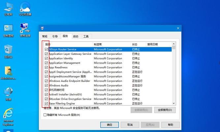Uncheck the Windows Audio service checkbox
220x132 pixels.
click(x=46, y=85)
